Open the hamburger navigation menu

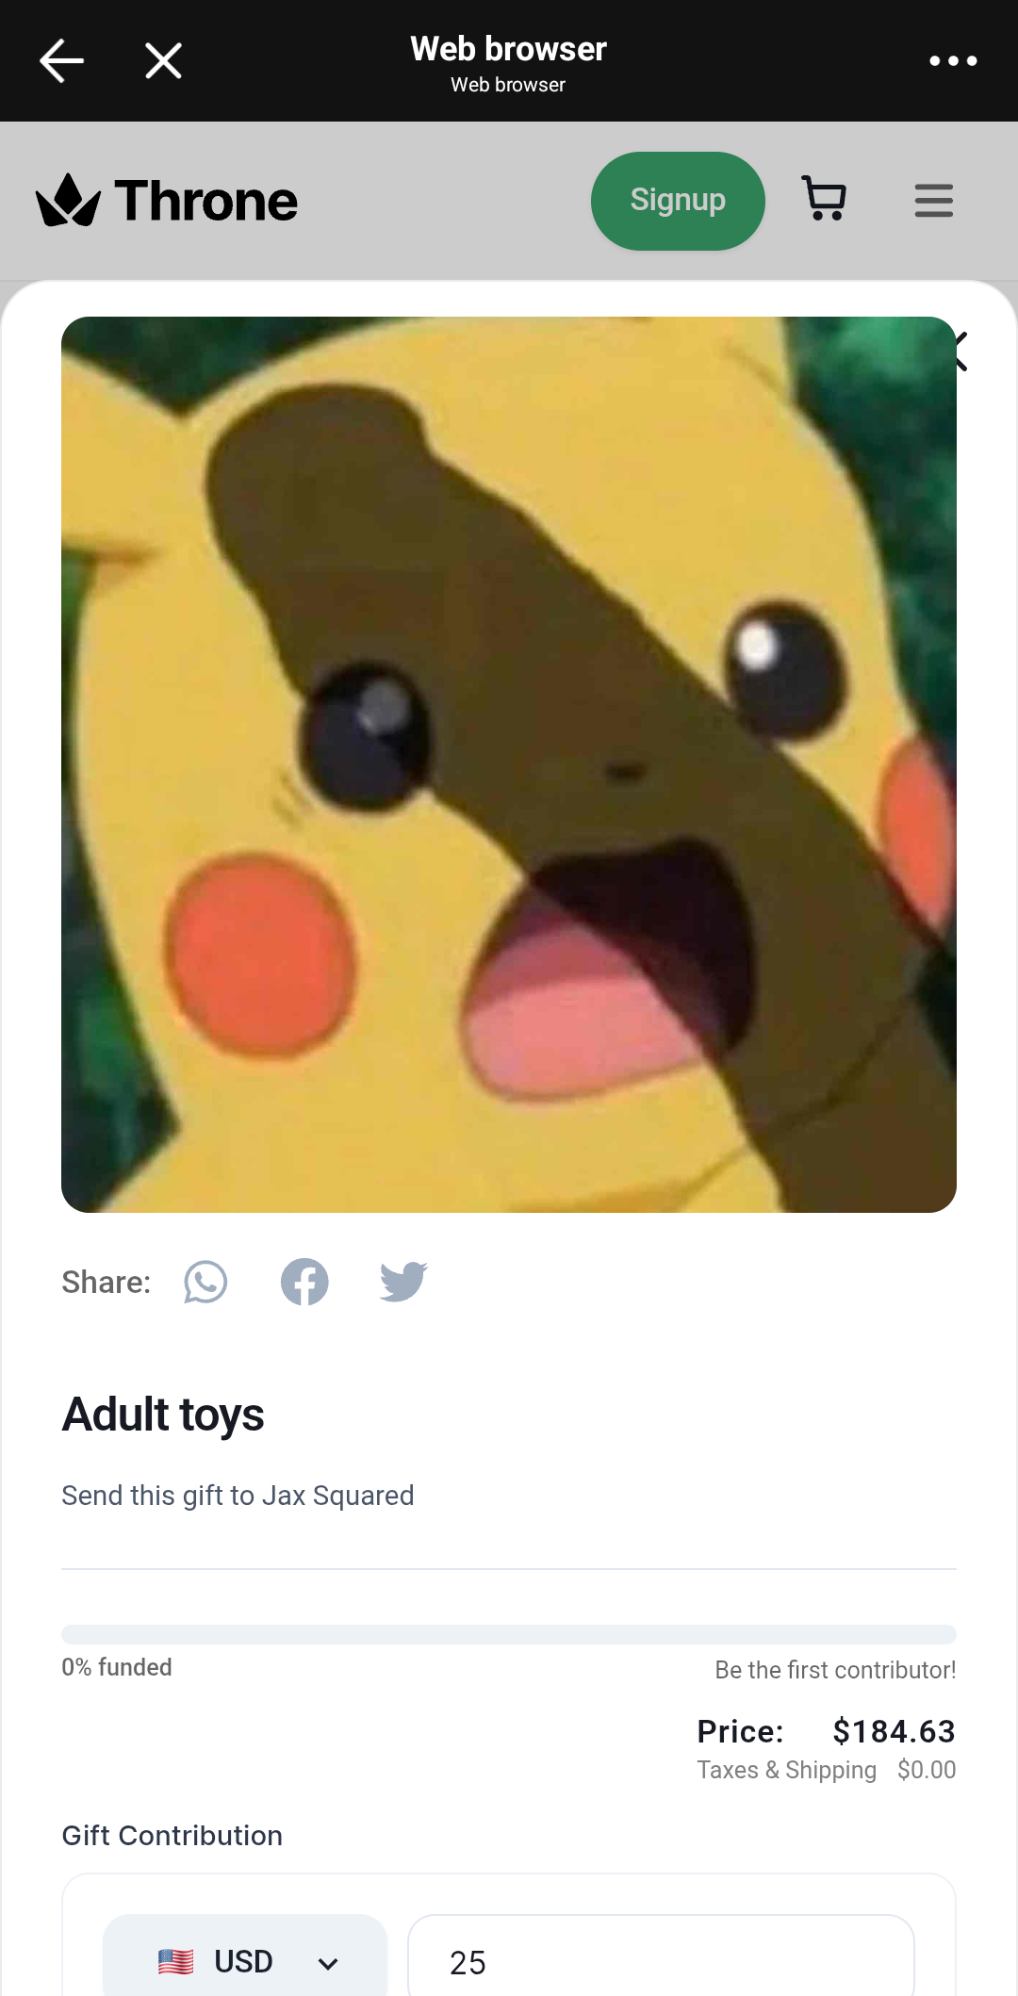934,201
